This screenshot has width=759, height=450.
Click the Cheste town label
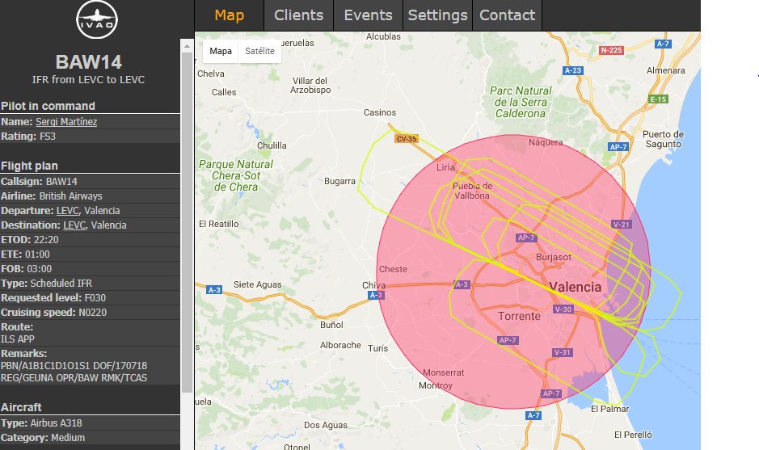click(x=393, y=269)
